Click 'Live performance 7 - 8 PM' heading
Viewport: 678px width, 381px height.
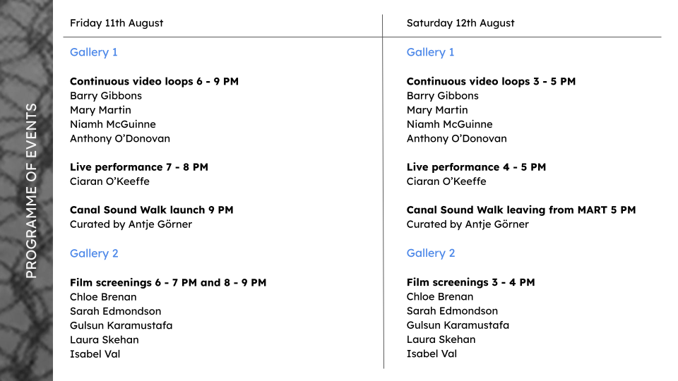(x=139, y=167)
